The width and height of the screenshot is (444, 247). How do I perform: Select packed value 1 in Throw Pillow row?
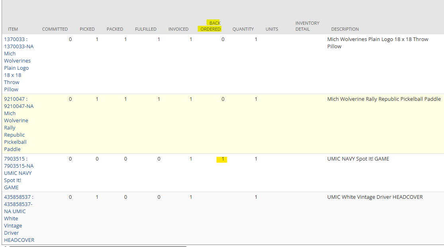(125, 39)
